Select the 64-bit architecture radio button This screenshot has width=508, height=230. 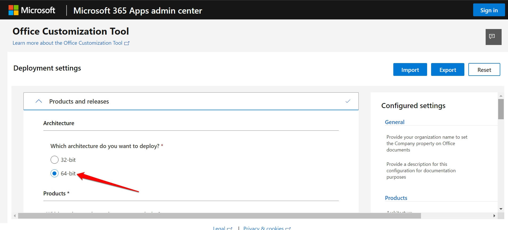tap(54, 174)
